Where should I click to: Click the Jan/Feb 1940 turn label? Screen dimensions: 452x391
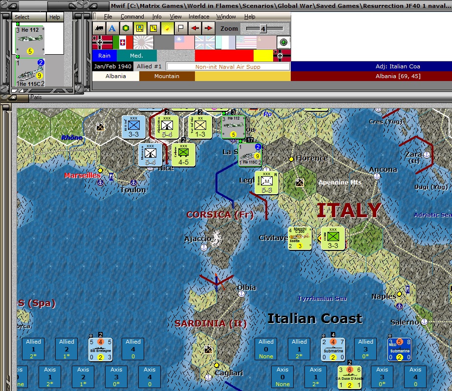click(x=112, y=66)
